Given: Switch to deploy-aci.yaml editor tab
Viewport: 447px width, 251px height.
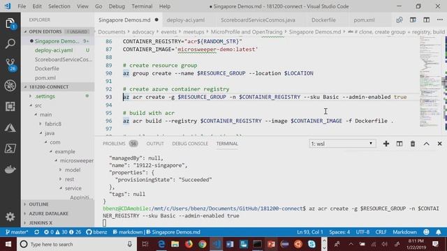Looking at the screenshot, I should point(186,20).
